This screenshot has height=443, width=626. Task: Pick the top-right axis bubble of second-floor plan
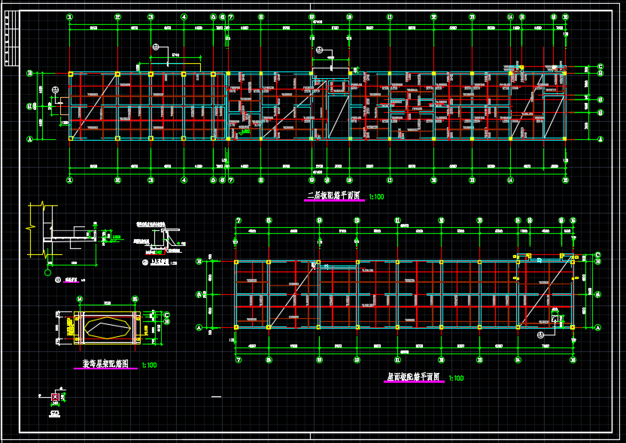pyautogui.click(x=565, y=17)
